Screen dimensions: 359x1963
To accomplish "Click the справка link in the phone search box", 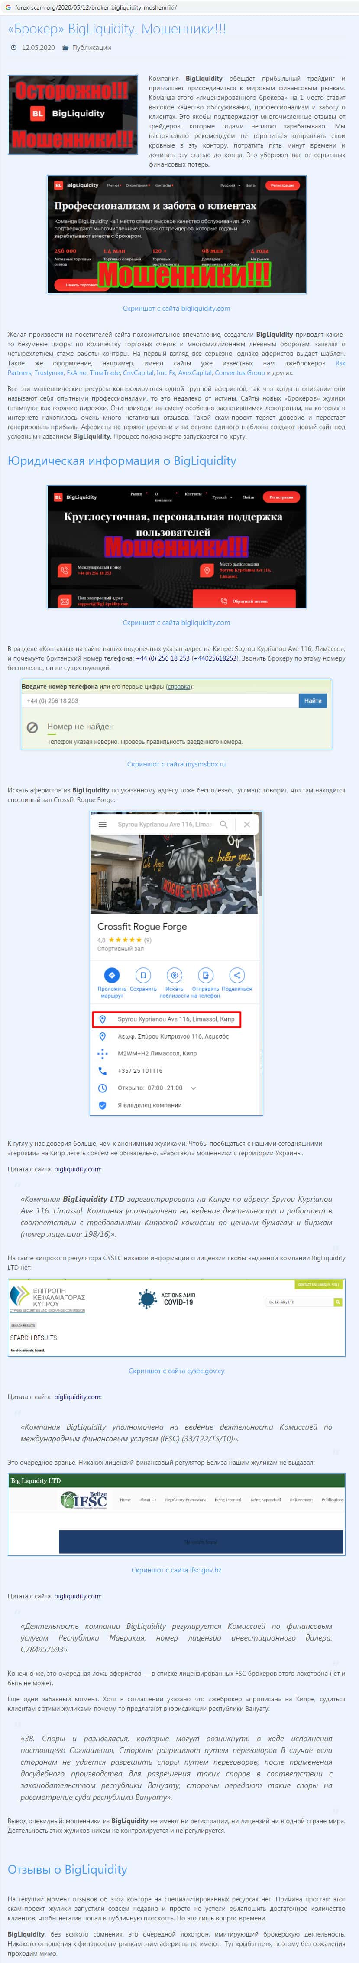I will 179,687.
